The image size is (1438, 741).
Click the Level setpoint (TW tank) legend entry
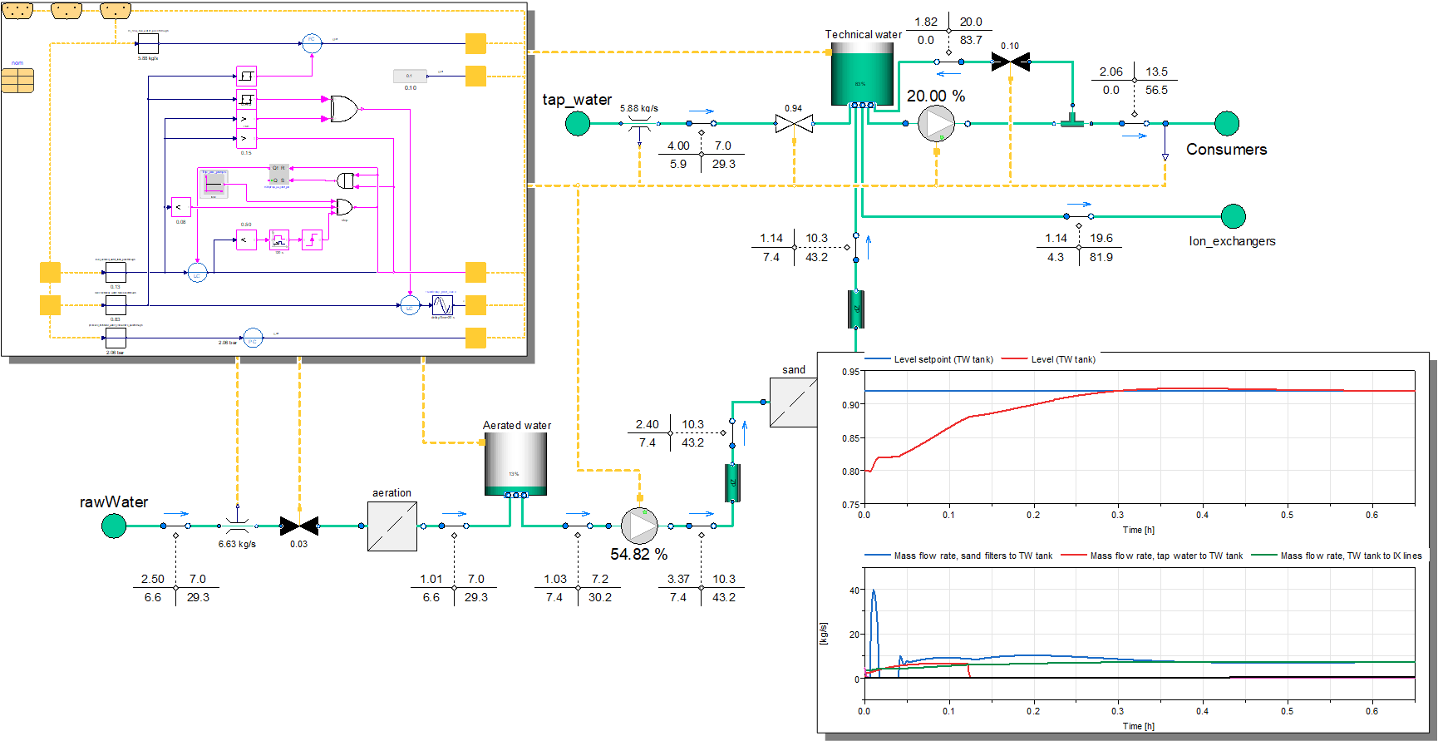929,359
